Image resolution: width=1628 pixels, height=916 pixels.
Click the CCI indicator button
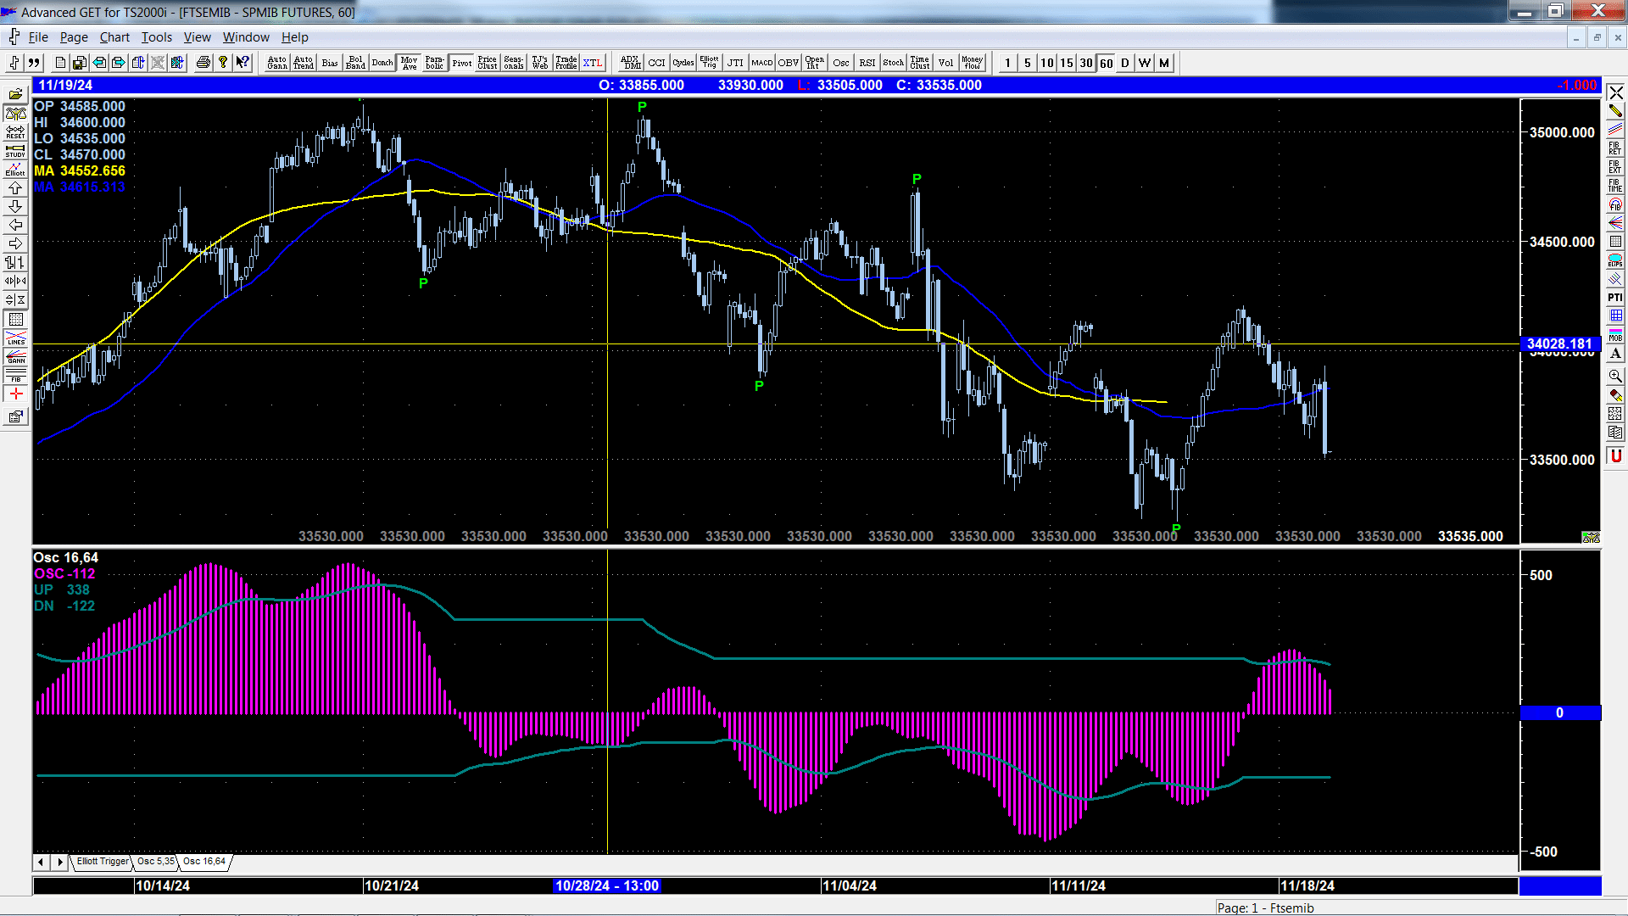click(x=657, y=63)
